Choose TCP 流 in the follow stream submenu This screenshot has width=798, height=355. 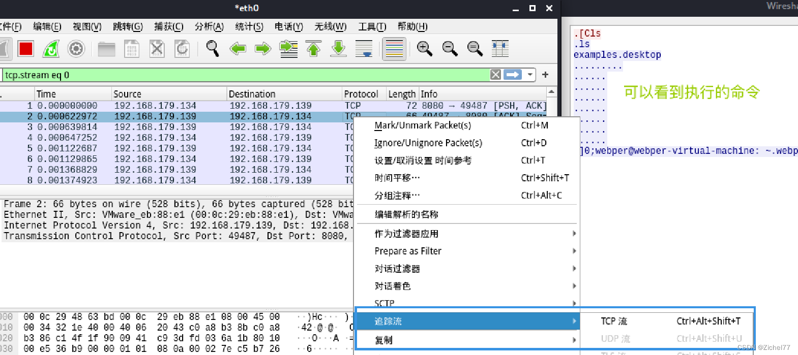tap(667, 321)
